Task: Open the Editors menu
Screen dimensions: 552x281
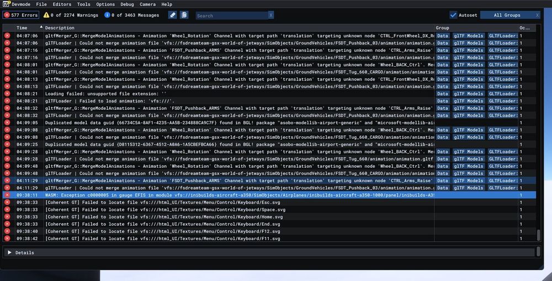Action: click(62, 4)
